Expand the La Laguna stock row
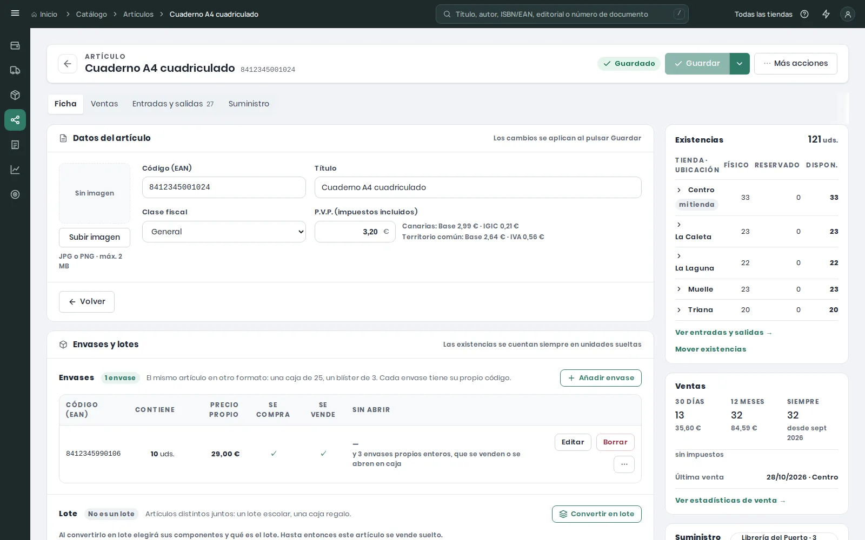865x540 pixels. point(679,256)
